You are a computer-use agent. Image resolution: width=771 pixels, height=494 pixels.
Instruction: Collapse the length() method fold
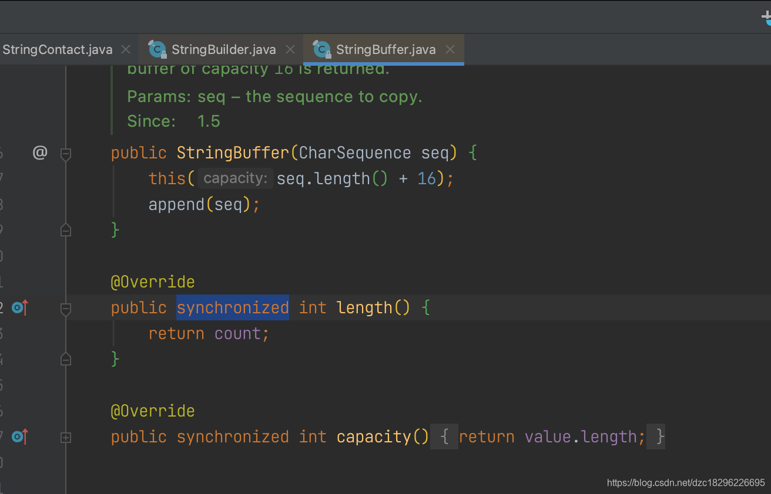(x=66, y=309)
